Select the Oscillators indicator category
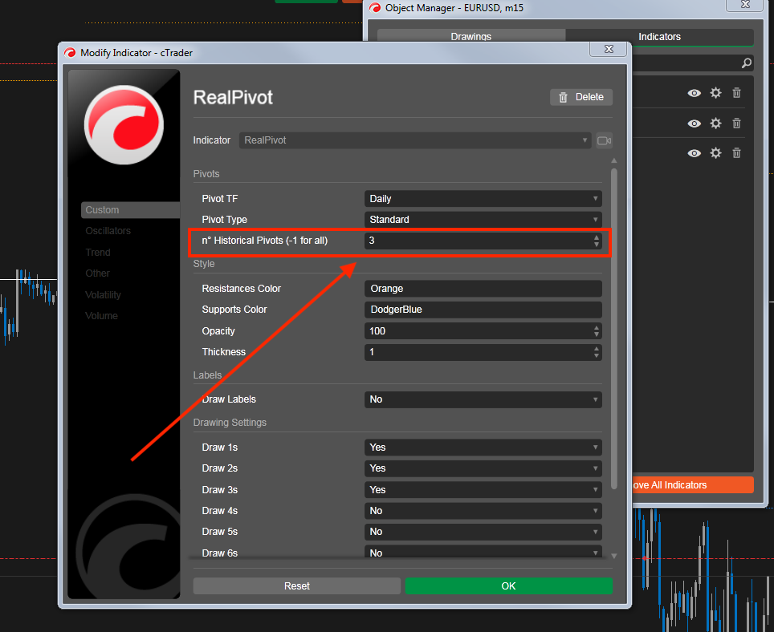774x632 pixels. click(108, 231)
